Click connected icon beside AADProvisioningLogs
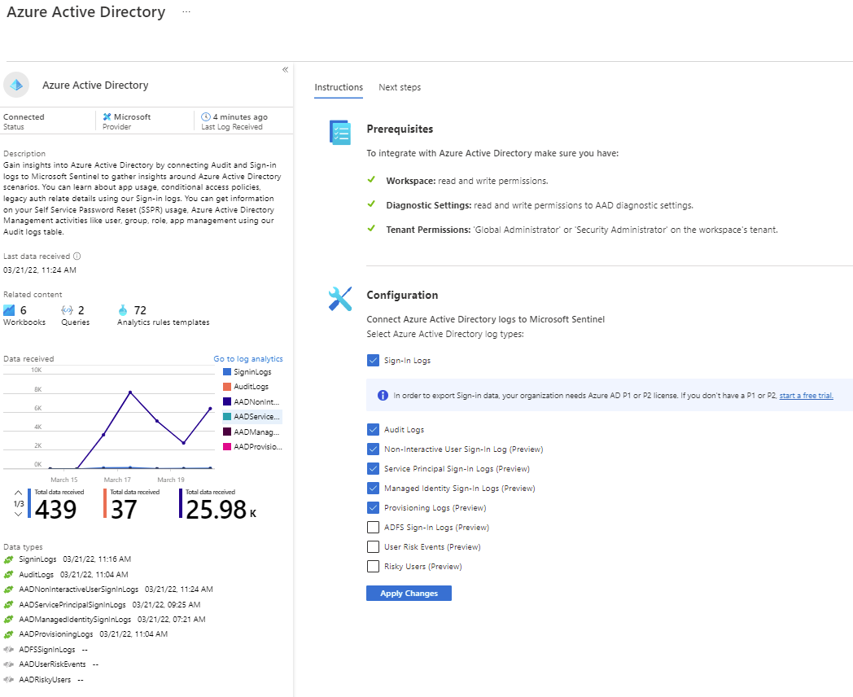 coord(8,634)
